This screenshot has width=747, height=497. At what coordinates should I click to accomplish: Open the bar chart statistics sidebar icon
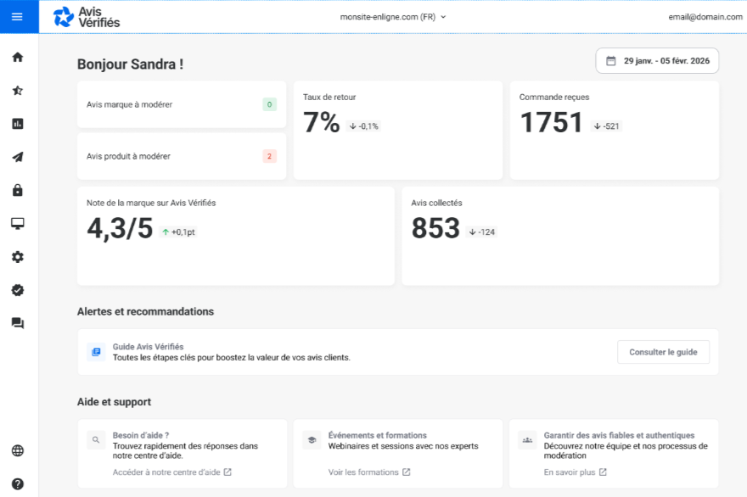[17, 124]
